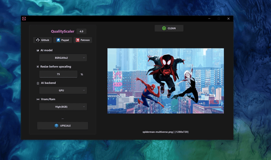Viewport: 271px width, 160px height.
Task: Click the green X icon on CLEAN
Action: [x=164, y=28]
